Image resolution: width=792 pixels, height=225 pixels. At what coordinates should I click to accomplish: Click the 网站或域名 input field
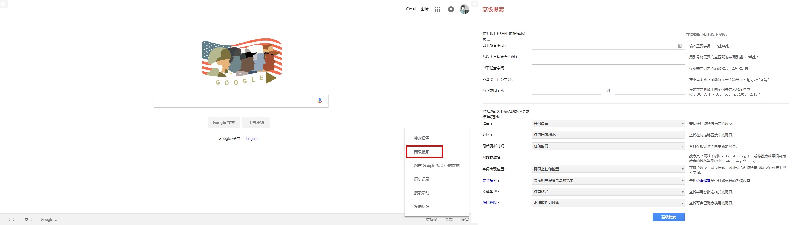608,157
